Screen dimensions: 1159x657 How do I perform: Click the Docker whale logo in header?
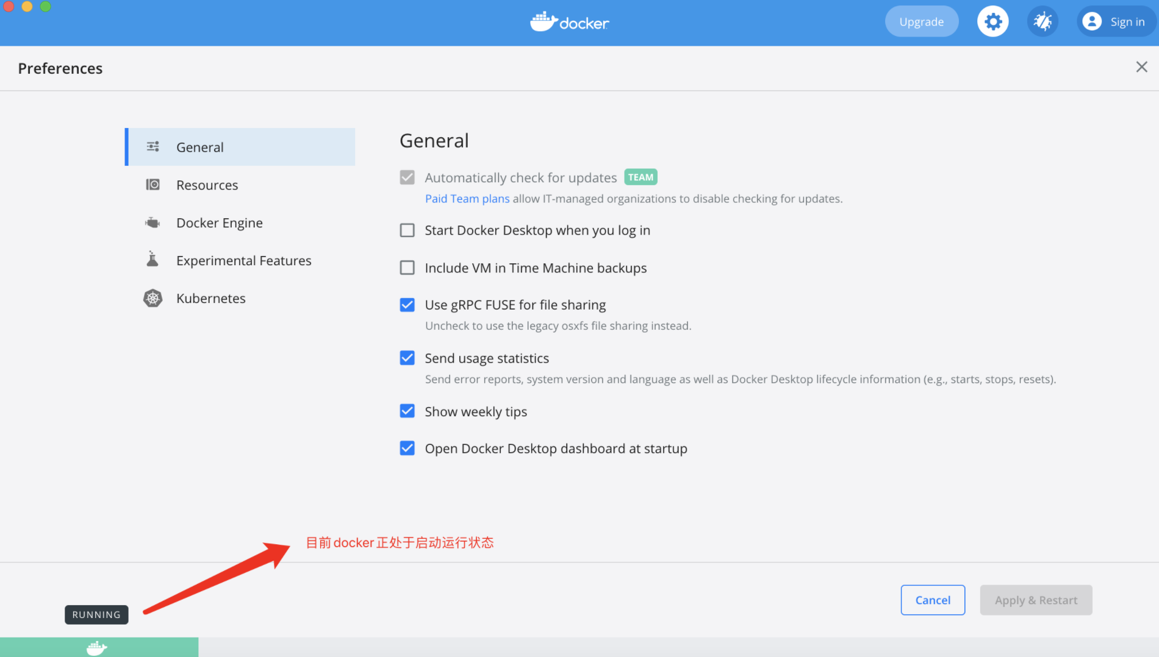coord(569,22)
